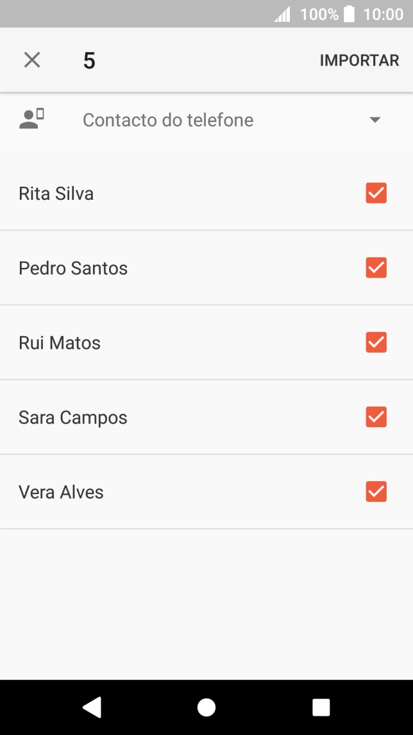The image size is (413, 735).
Task: Toggle the checkbox next to Vera Alves
Action: point(376,491)
